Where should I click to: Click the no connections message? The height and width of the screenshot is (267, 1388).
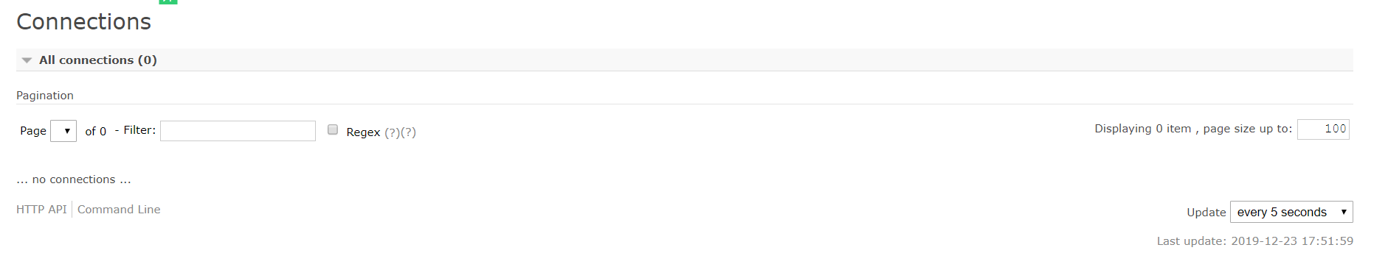(x=74, y=179)
